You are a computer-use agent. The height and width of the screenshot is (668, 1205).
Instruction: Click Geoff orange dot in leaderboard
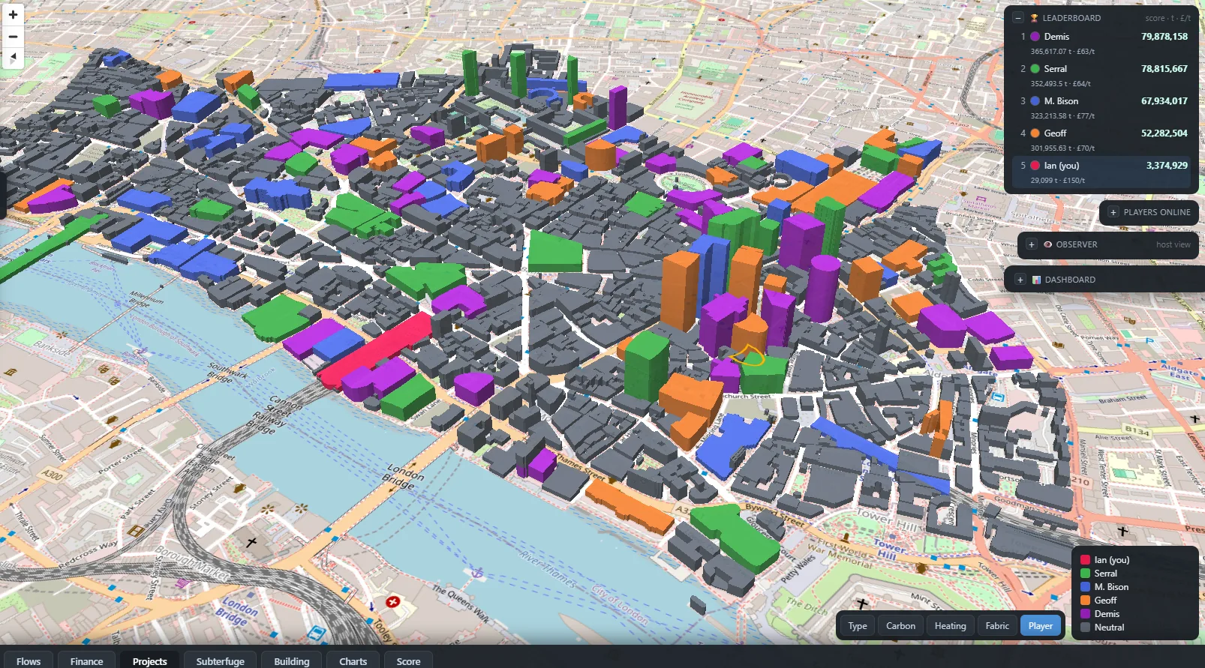1035,133
